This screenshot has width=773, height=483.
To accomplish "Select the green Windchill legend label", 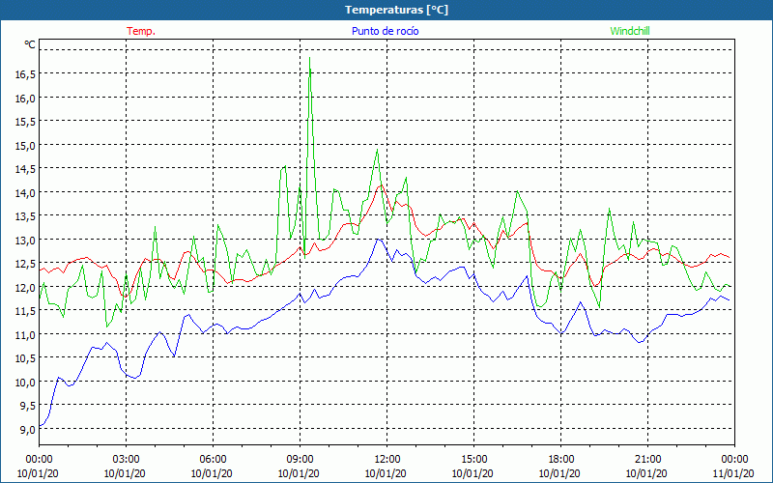I will pyautogui.click(x=630, y=31).
